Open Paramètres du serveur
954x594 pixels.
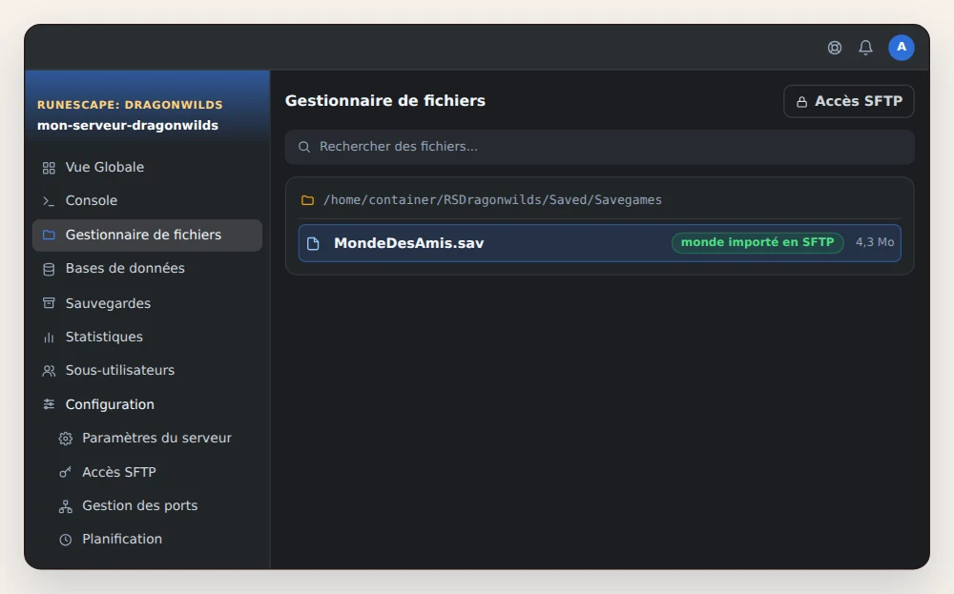point(147,439)
